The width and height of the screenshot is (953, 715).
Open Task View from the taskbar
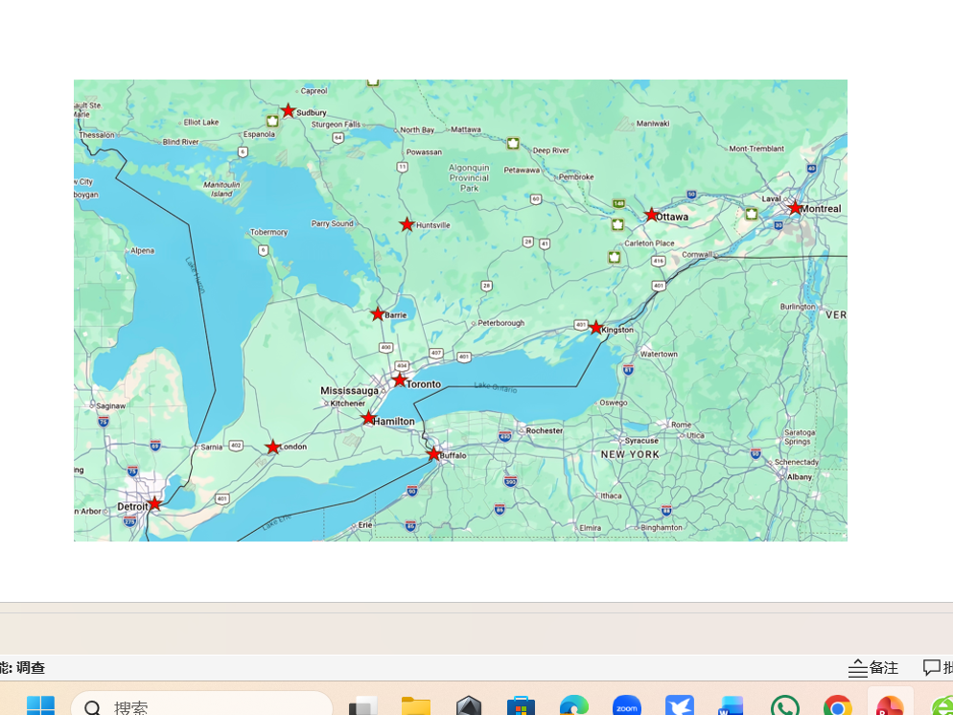click(x=362, y=707)
